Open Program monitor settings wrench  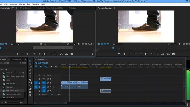[x=179, y=44]
